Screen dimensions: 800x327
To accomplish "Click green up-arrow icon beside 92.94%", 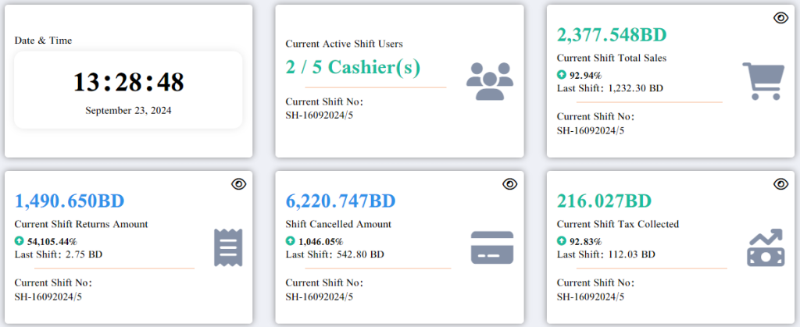I will point(562,76).
